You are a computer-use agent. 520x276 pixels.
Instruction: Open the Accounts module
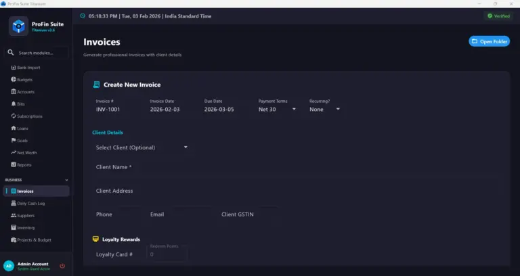point(37,92)
